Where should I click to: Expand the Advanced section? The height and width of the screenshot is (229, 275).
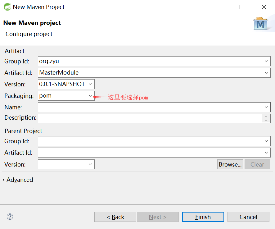(x=3, y=180)
